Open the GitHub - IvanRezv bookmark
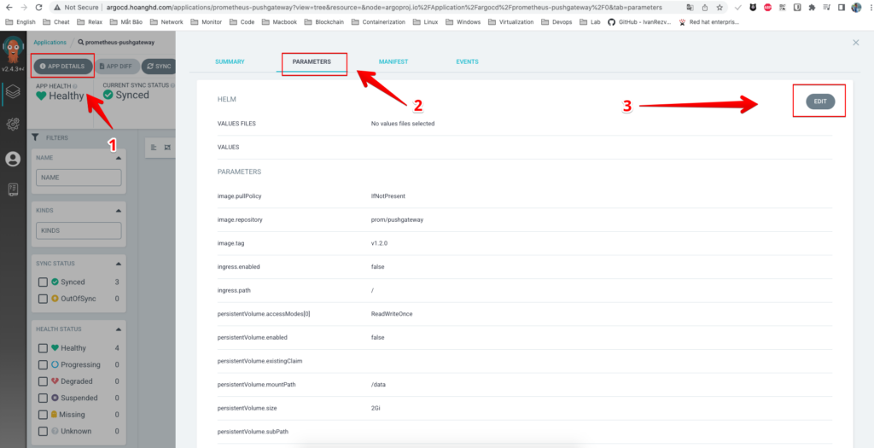The width and height of the screenshot is (874, 448). coord(639,22)
